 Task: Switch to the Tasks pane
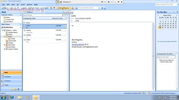coord(11,85)
